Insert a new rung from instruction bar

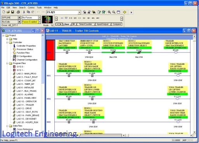pyautogui.click(x=62, y=18)
